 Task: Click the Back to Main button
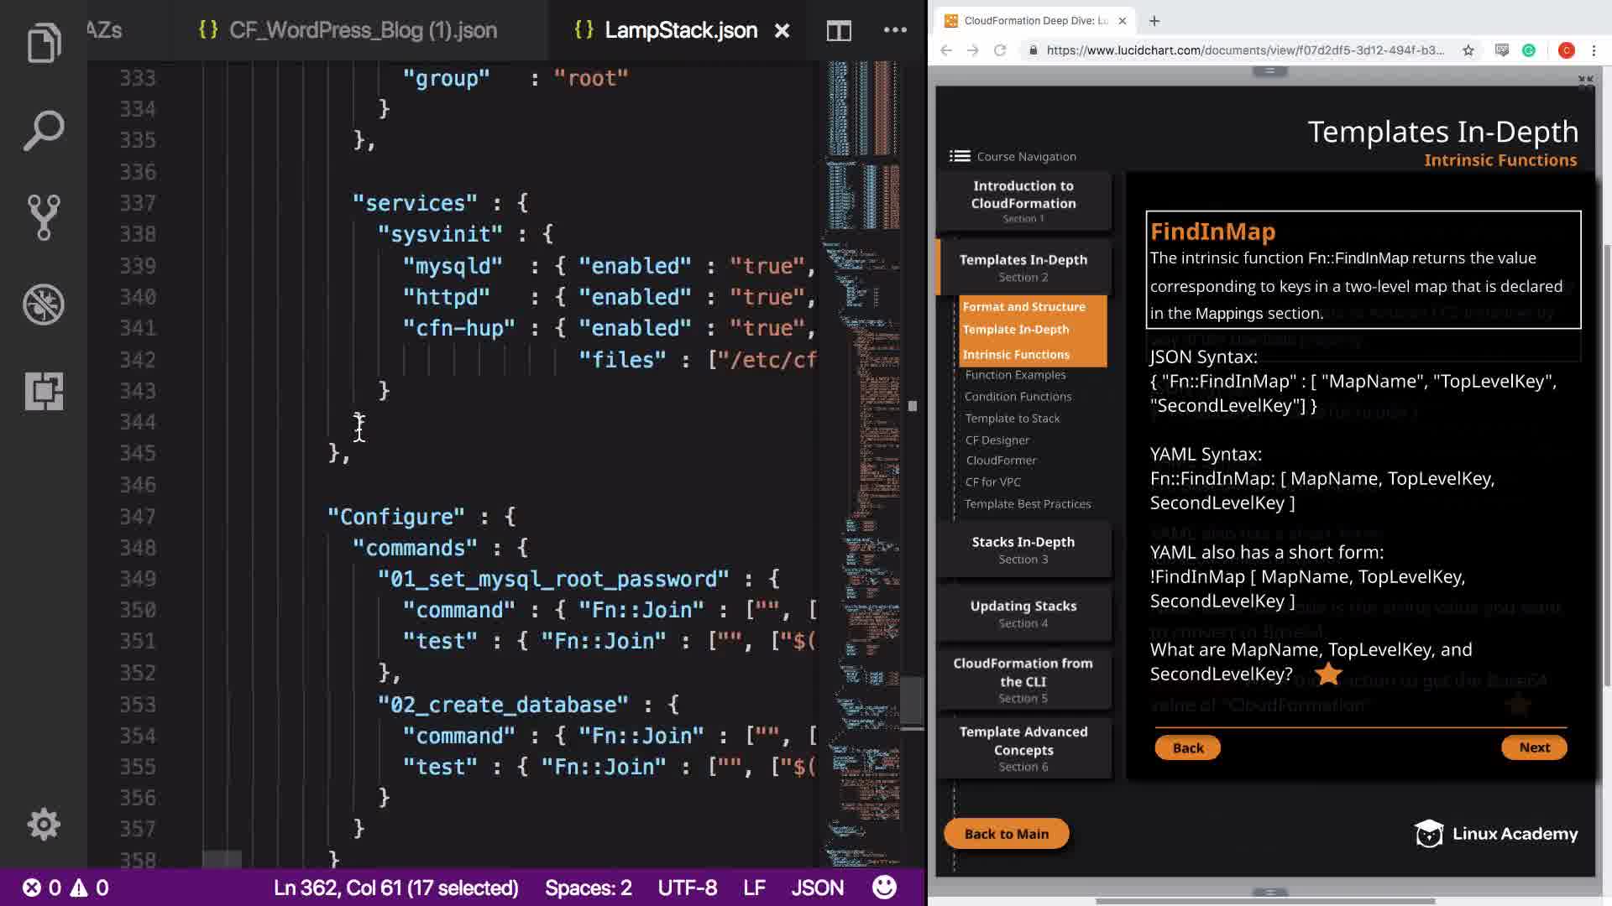1006,834
